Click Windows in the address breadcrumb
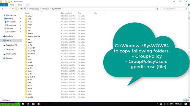This screenshot has width=190, height=106. click(45, 9)
